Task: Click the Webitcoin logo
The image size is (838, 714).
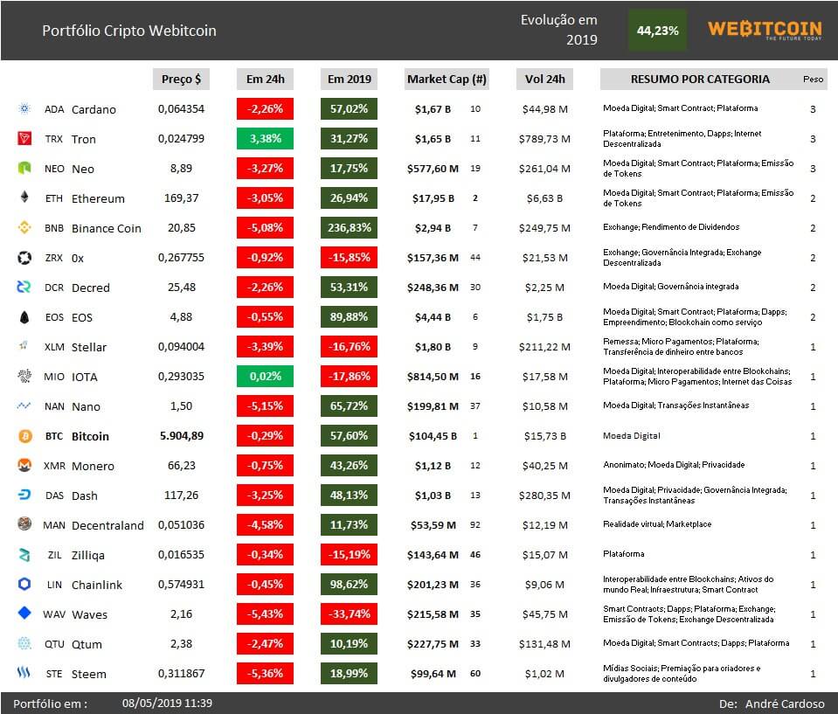Action: tap(765, 30)
